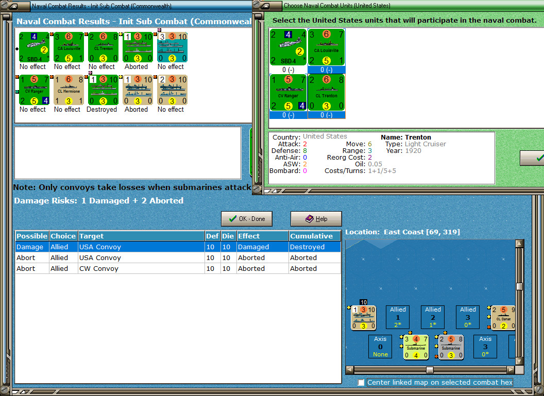Click the Location East Coast label
The width and height of the screenshot is (544, 396).
click(402, 232)
